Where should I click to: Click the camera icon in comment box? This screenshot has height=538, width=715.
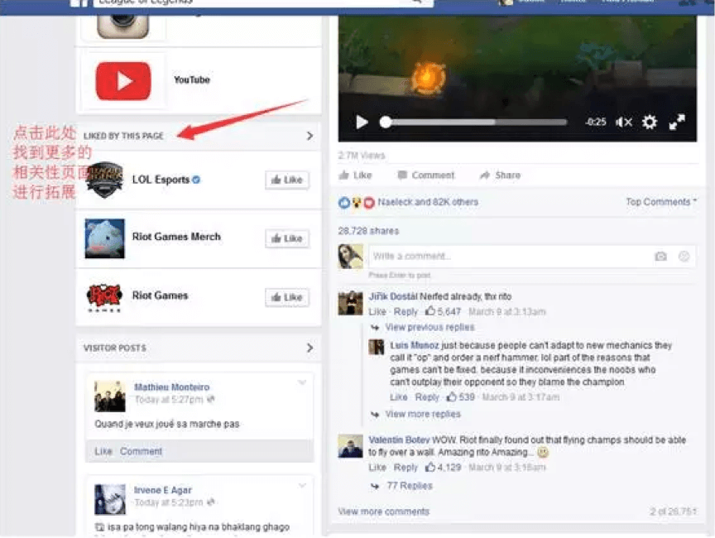pos(660,257)
